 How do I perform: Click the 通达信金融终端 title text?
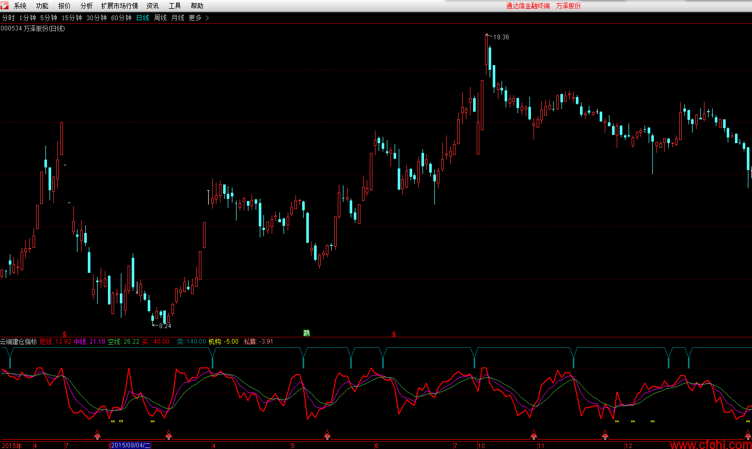tap(528, 6)
